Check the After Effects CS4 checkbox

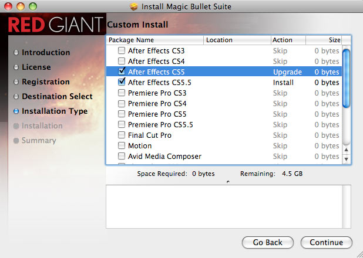pyautogui.click(x=122, y=61)
